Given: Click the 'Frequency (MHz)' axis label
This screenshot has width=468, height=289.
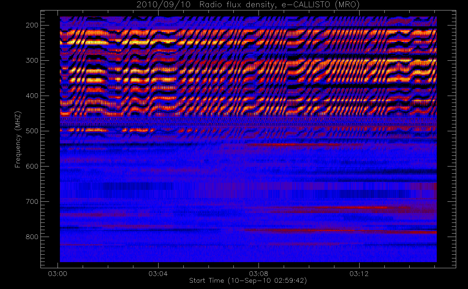Looking at the screenshot, I should pos(18,139).
